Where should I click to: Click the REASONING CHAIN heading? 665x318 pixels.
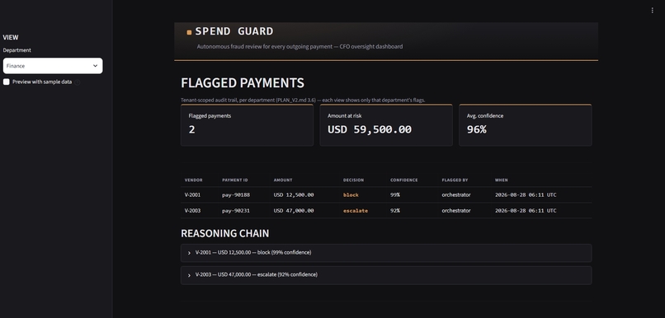click(224, 233)
